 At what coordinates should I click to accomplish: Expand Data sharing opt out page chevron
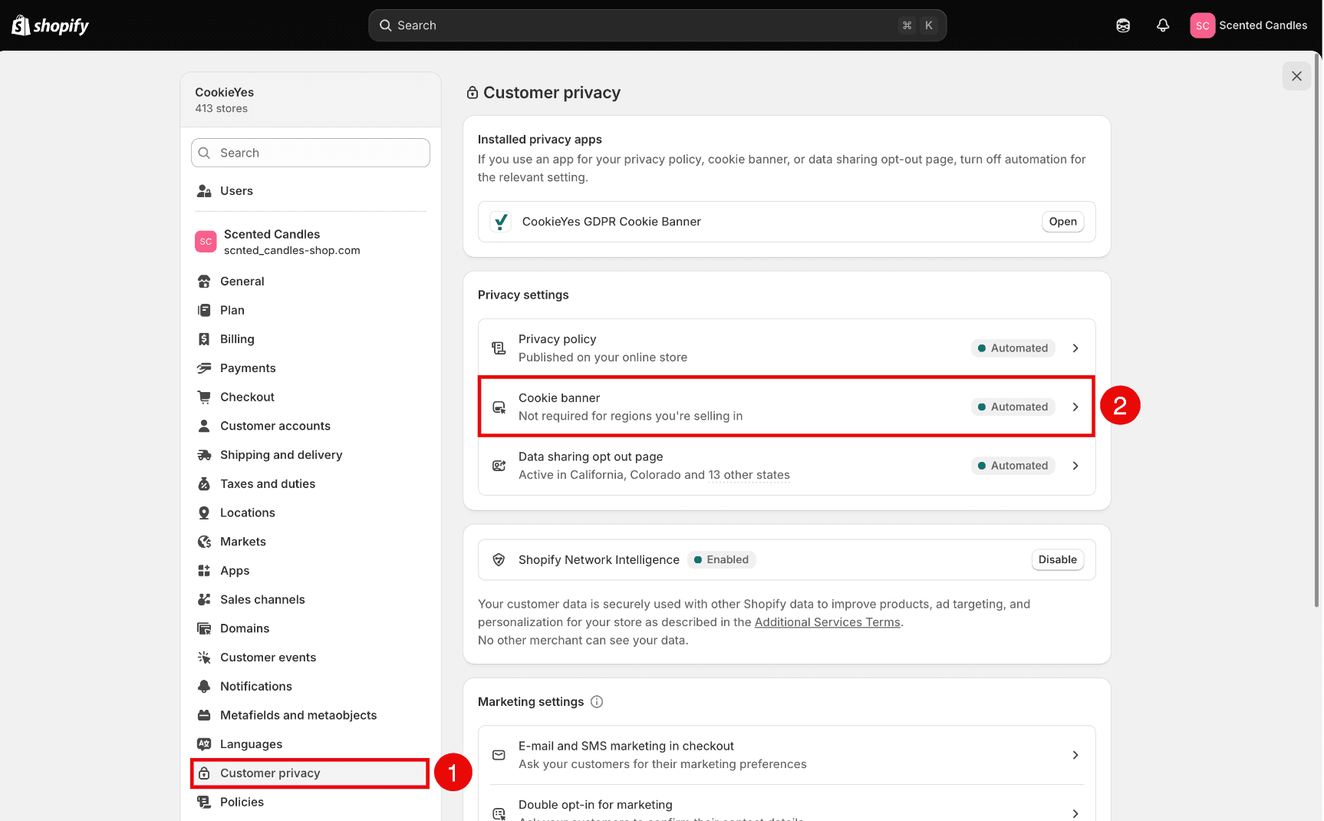click(1075, 466)
